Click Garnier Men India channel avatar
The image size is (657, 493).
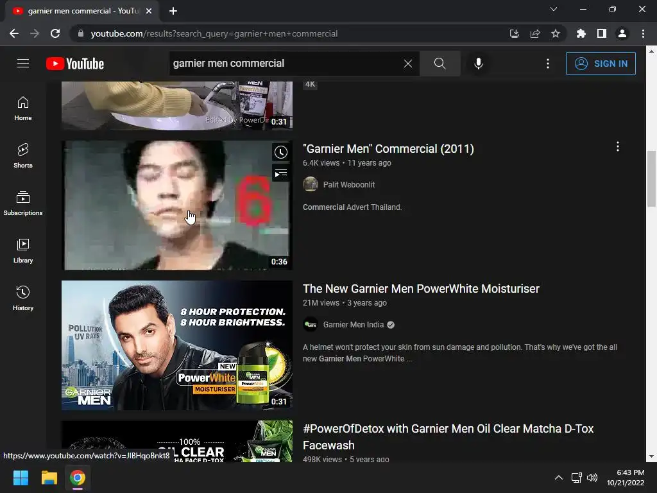[311, 324]
